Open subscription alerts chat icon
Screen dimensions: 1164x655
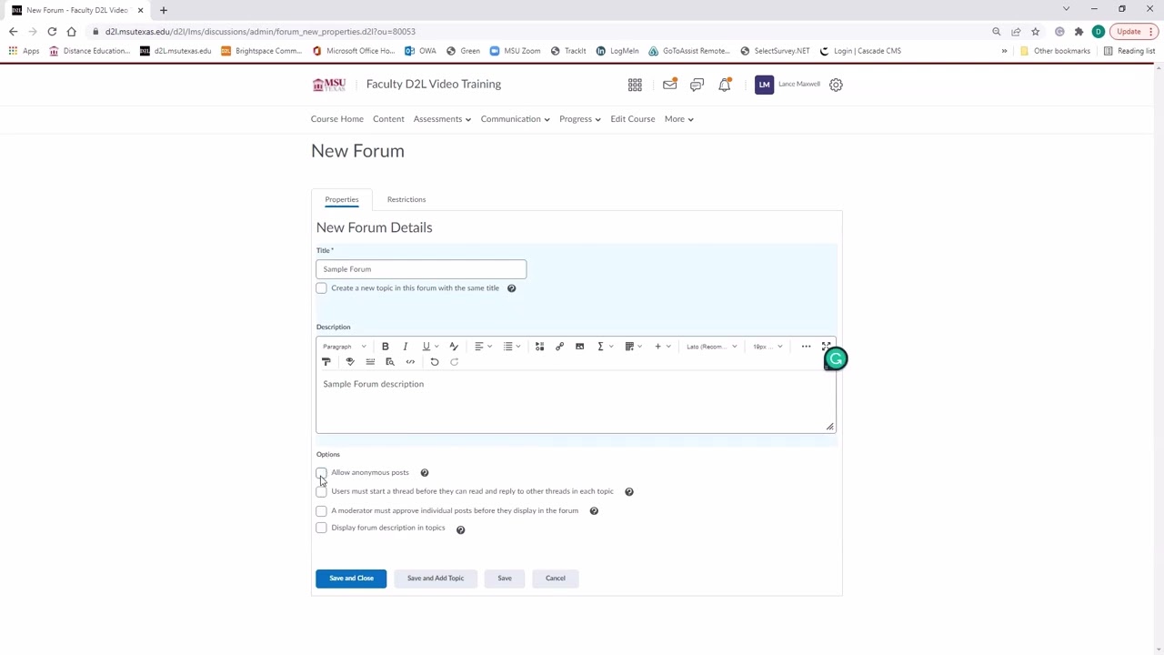697,85
